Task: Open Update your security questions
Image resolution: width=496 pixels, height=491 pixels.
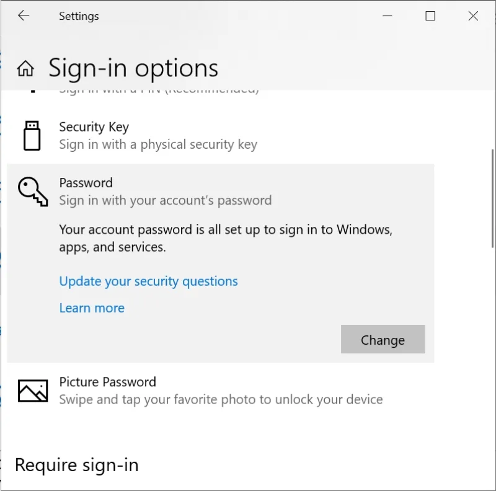Action: coord(148,281)
